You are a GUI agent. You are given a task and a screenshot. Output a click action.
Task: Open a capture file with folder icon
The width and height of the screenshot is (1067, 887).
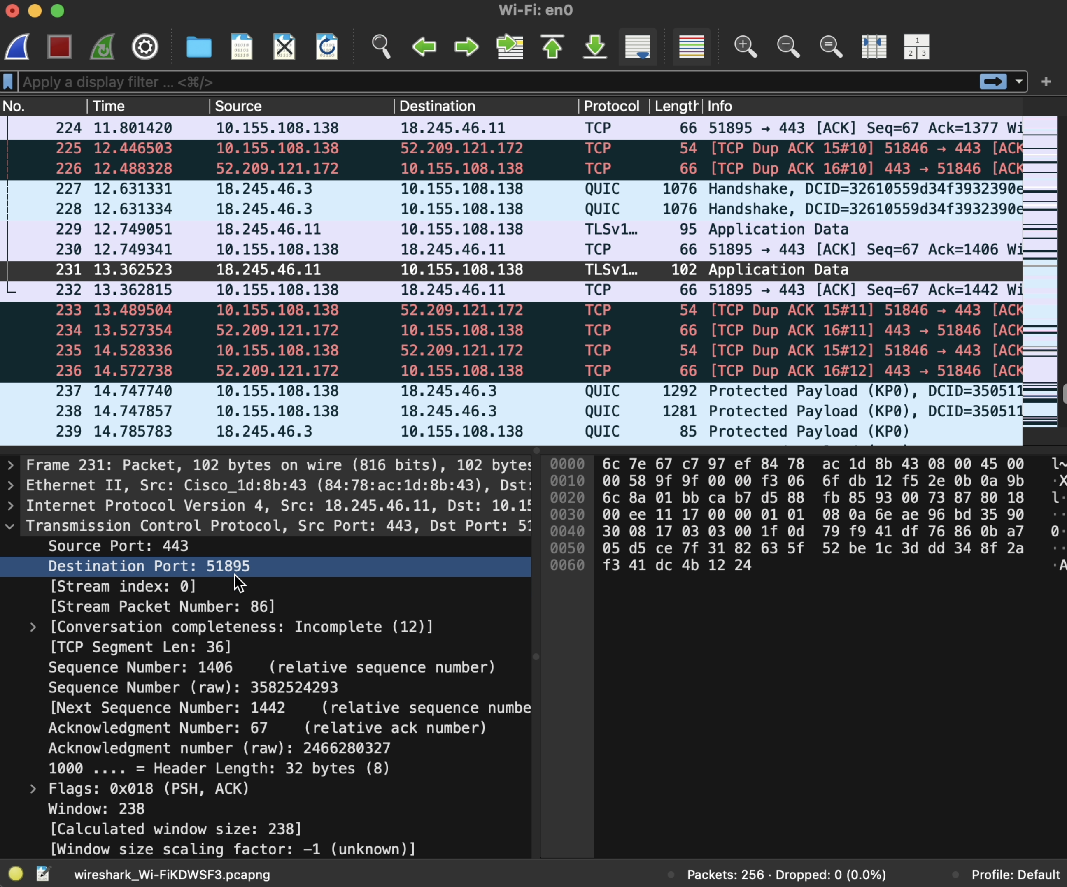pyautogui.click(x=199, y=47)
